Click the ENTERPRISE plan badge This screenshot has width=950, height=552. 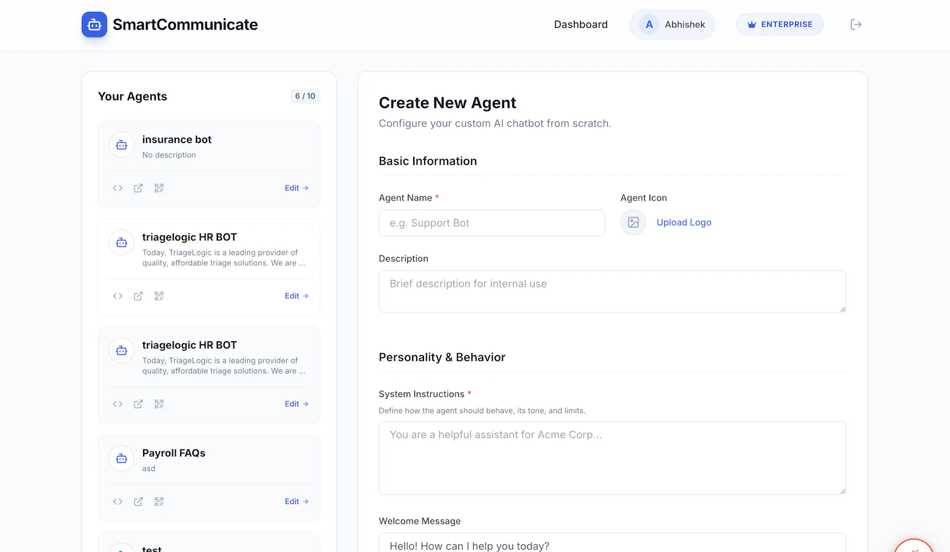coord(780,24)
